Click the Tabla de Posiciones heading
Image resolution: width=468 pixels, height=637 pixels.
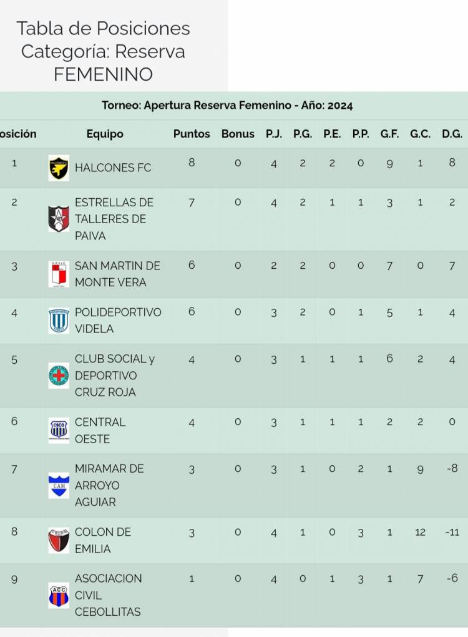(103, 29)
